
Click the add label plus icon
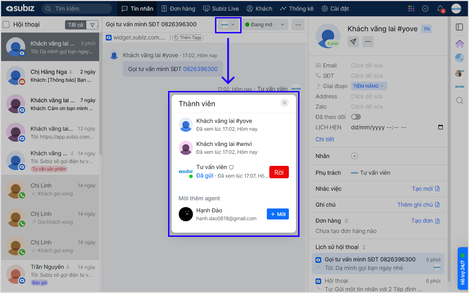[x=355, y=156]
